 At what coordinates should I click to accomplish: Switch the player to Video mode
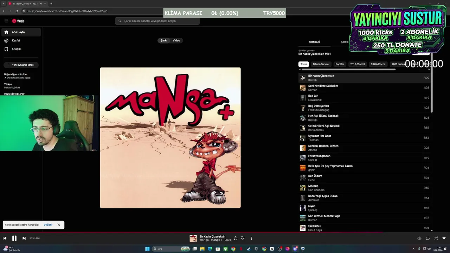176,40
